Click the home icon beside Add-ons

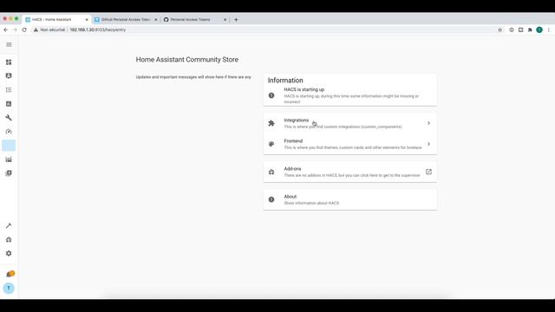pos(271,172)
